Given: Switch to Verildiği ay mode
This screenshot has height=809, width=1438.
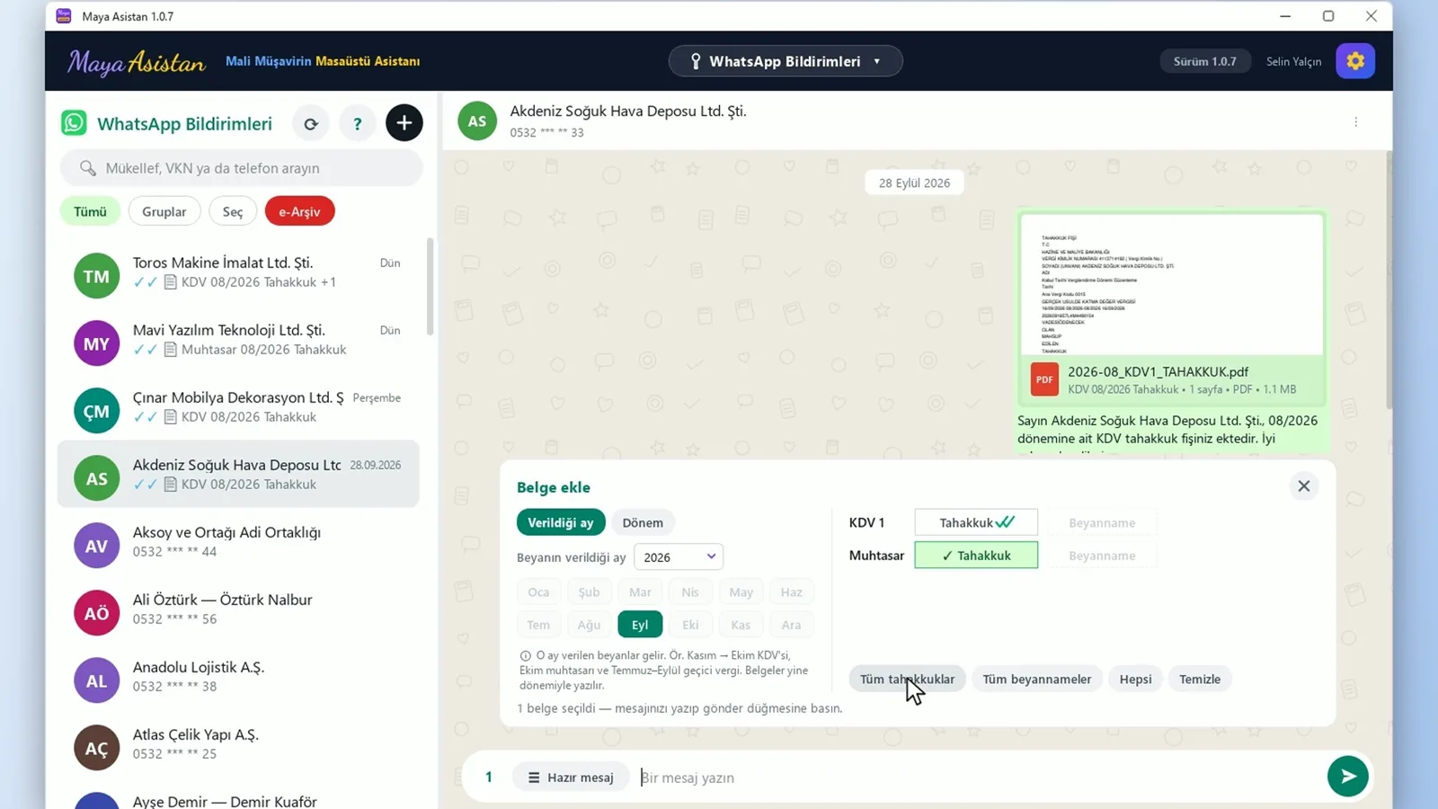Looking at the screenshot, I should 561,522.
